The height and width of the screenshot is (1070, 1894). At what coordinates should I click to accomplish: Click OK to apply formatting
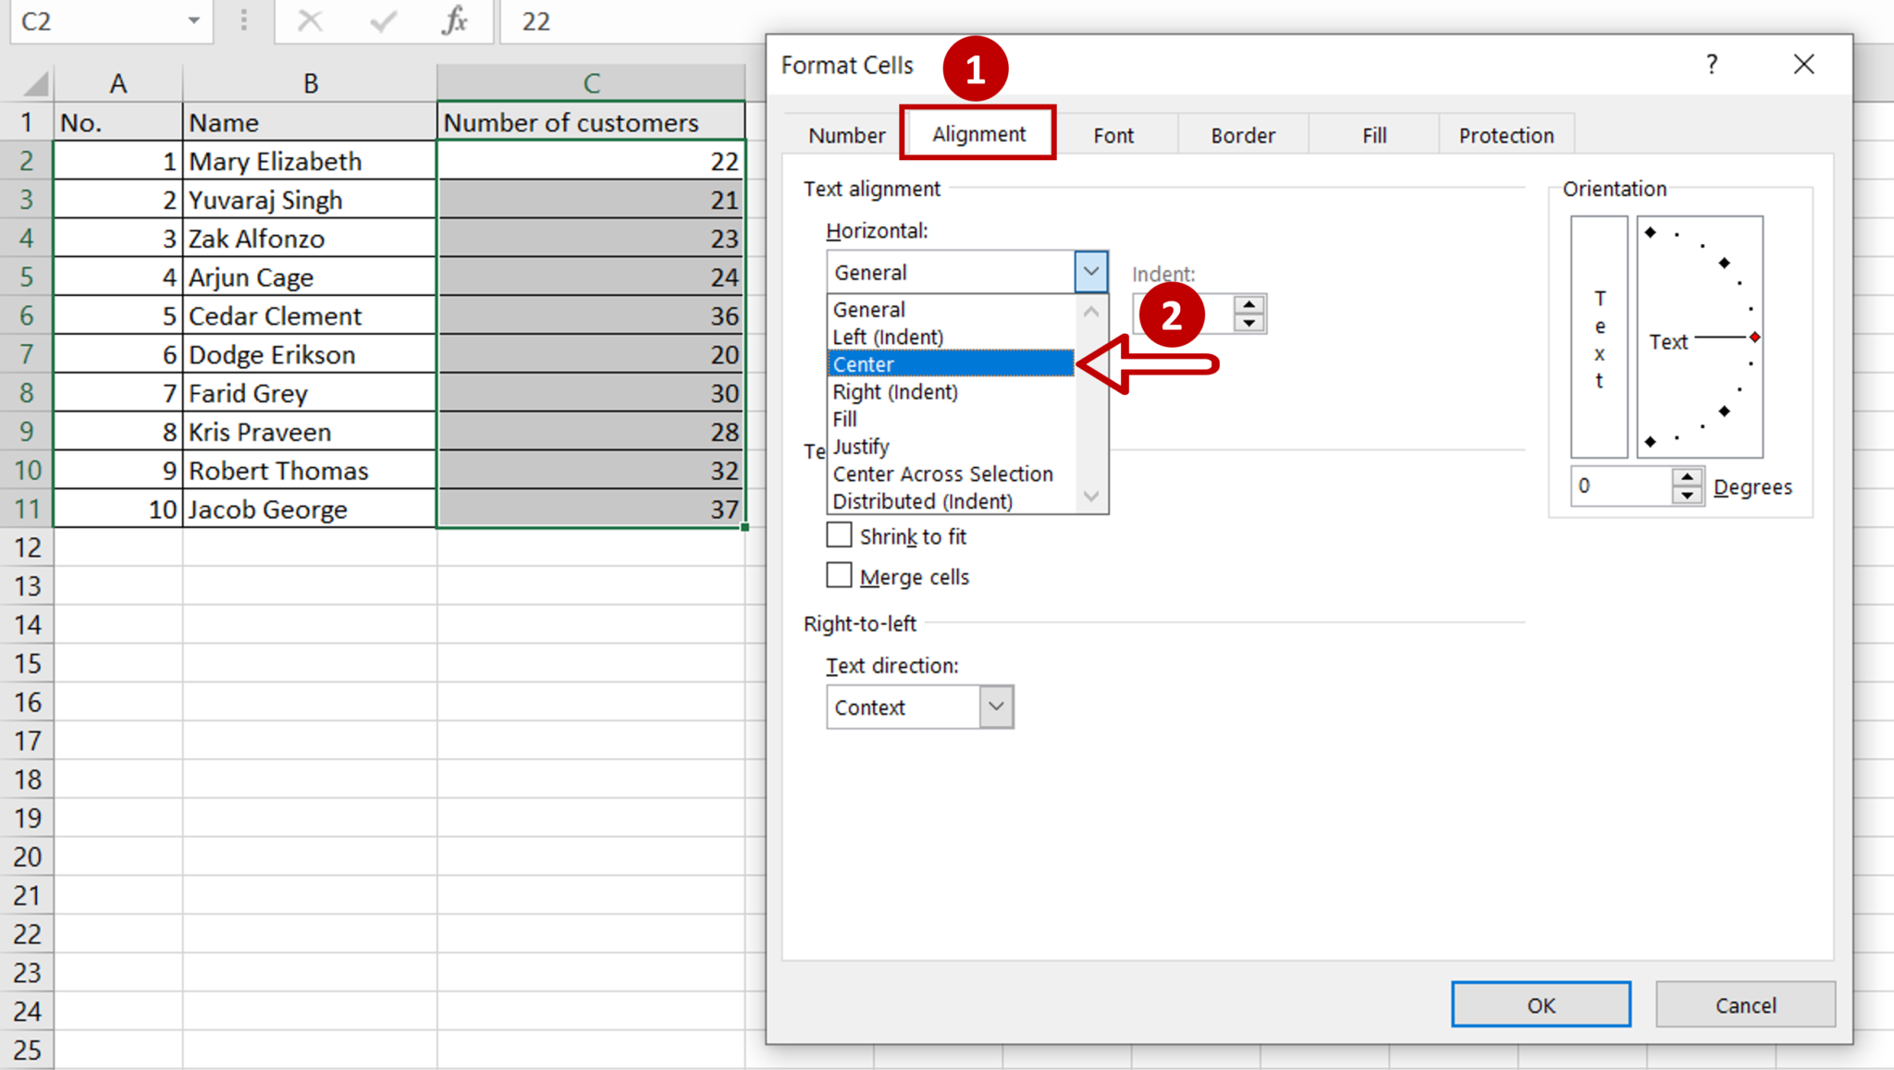tap(1540, 1005)
